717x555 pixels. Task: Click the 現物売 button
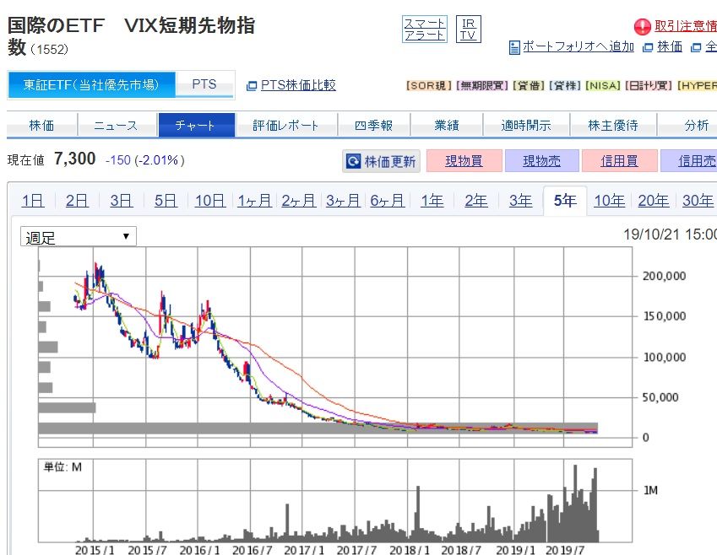coord(541,161)
